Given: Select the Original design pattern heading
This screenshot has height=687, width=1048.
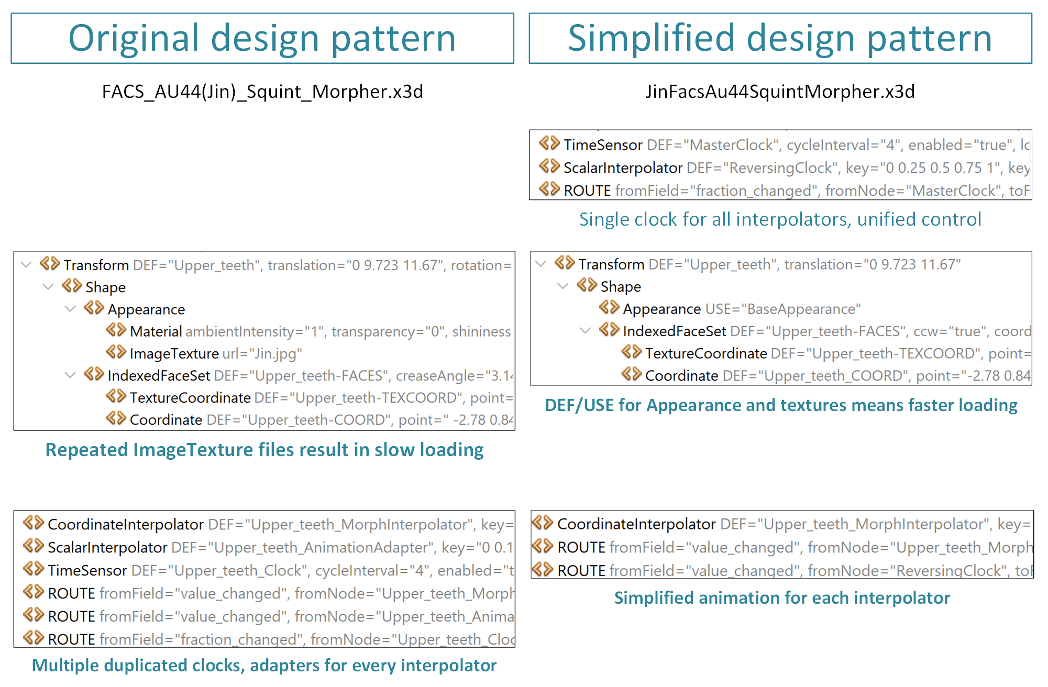Looking at the screenshot, I should tap(262, 38).
